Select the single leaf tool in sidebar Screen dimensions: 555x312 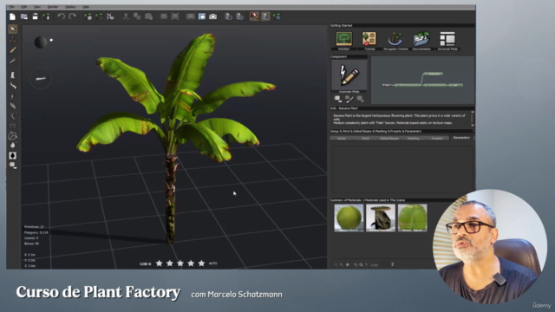point(13,106)
